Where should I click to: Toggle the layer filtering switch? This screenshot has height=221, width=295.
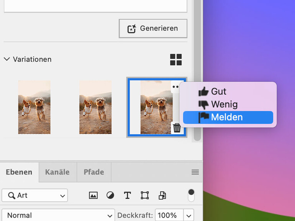coord(191,195)
